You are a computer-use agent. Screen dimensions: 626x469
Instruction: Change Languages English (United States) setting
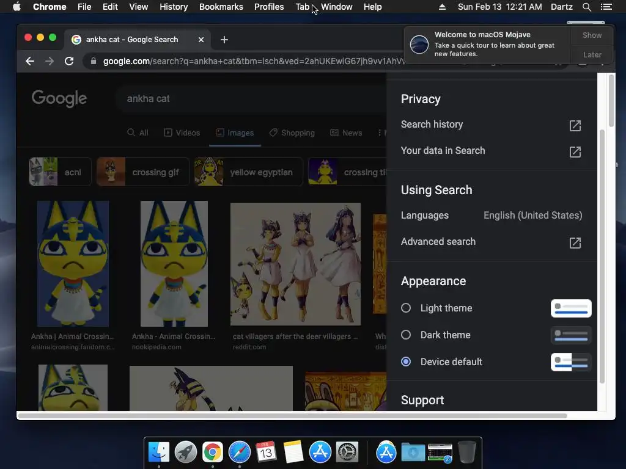(492, 216)
